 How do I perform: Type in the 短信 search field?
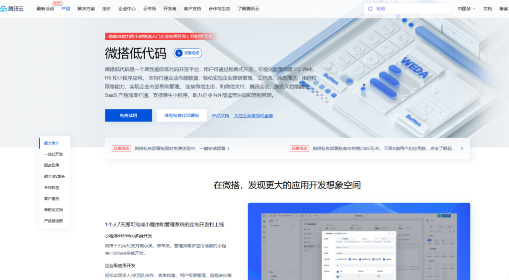tap(410, 8)
